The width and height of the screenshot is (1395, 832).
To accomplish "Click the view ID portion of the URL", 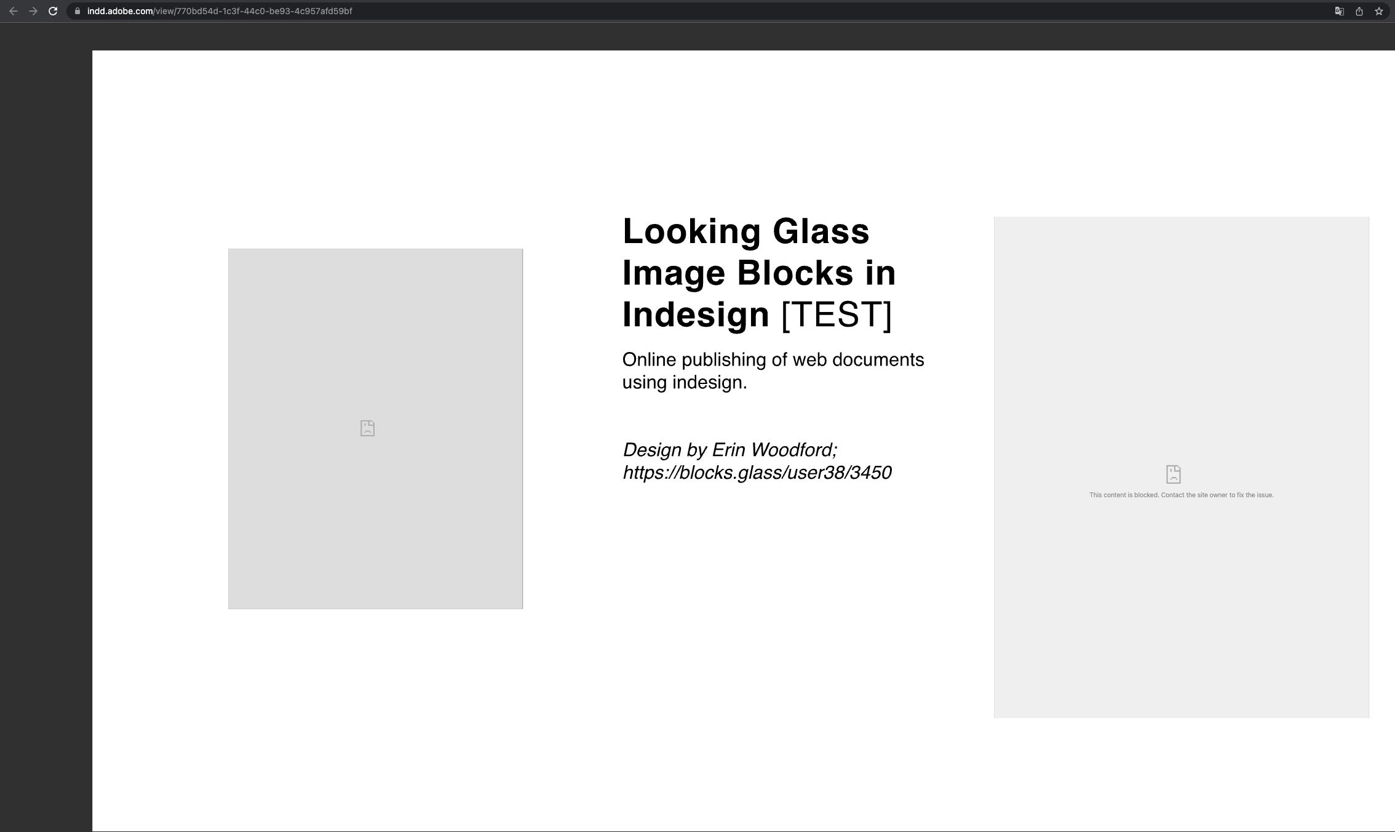I will tap(263, 11).
